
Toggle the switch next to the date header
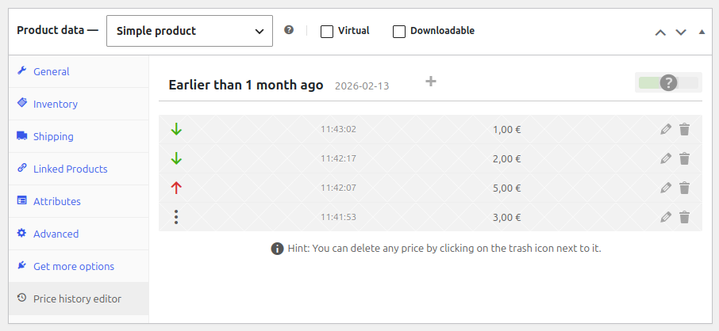(x=668, y=82)
